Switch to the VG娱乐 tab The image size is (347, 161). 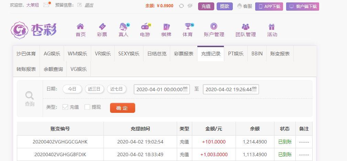(78, 69)
